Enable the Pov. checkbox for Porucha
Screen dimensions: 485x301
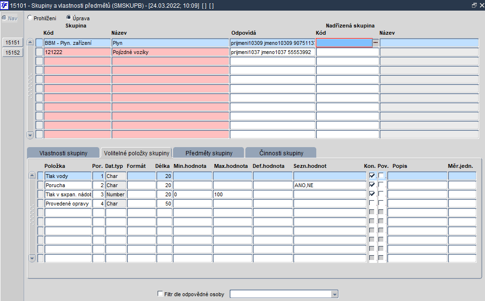381,185
